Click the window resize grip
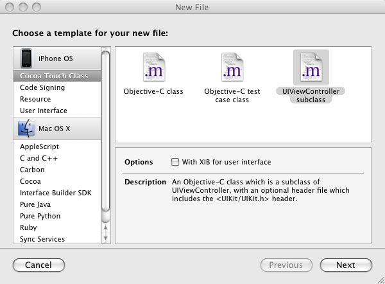Image resolution: width=385 pixels, height=284 pixels. click(x=381, y=280)
